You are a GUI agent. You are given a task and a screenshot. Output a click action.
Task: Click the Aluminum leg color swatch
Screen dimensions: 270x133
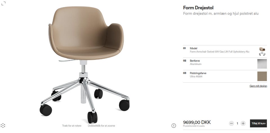coord(262,64)
